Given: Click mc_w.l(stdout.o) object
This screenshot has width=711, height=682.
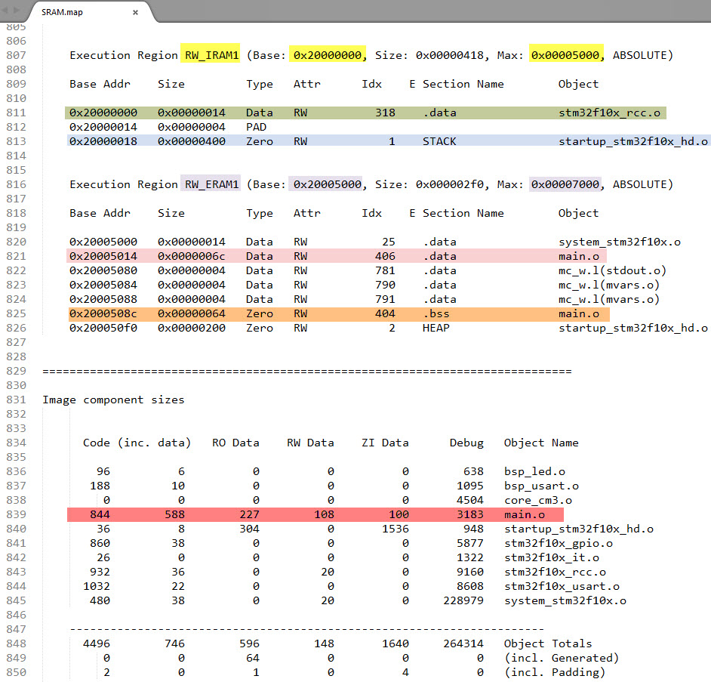Looking at the screenshot, I should tap(613, 271).
